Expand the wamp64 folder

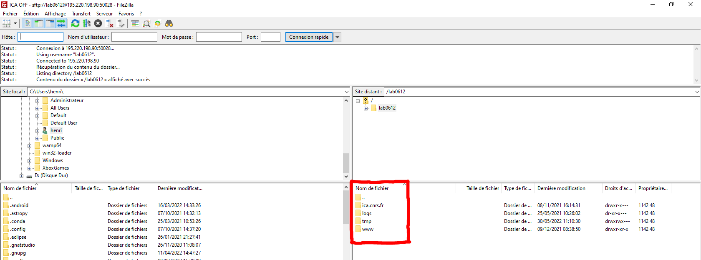pos(29,146)
